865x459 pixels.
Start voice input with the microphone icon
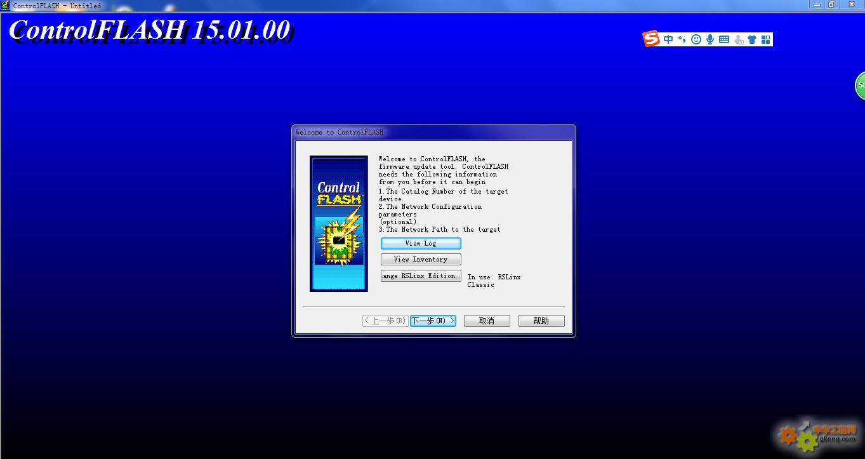click(710, 39)
